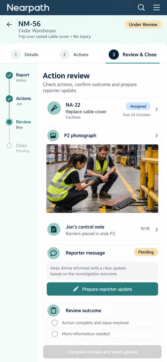The height and width of the screenshot is (362, 167).
Task: Click the Nearpath logo
Action: (28, 8)
